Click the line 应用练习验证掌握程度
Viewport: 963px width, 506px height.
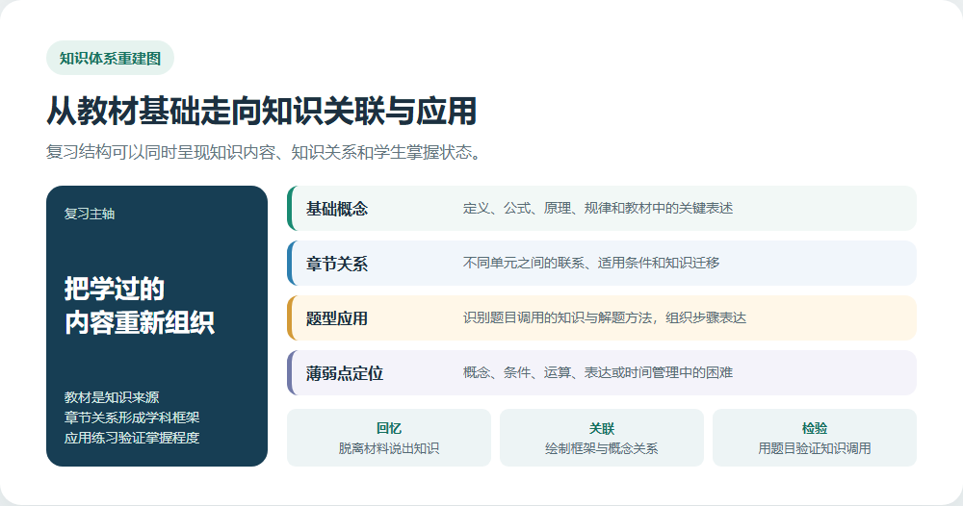click(132, 438)
